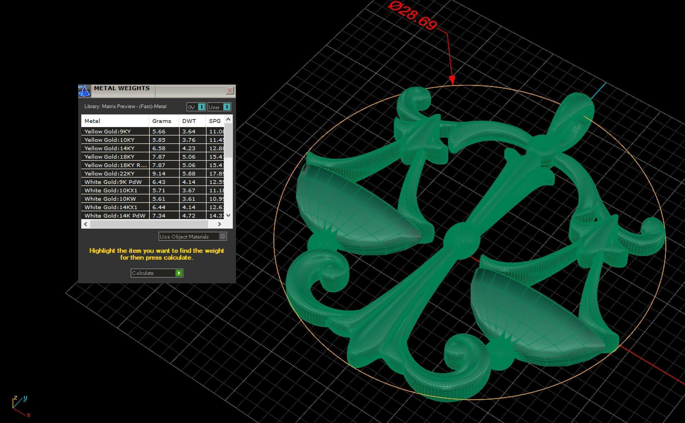Click the 3.64 DWT cell
Screen dimensions: 685x423
point(193,131)
